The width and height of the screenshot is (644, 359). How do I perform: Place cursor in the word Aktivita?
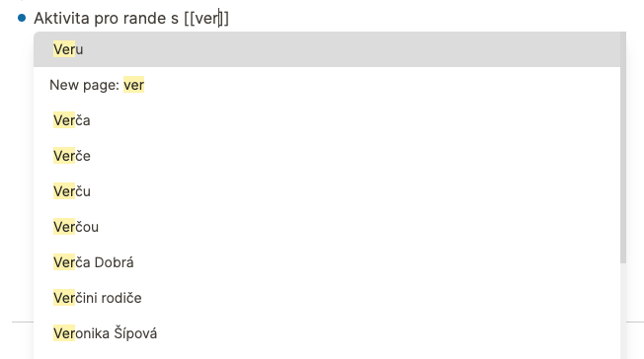[61, 18]
